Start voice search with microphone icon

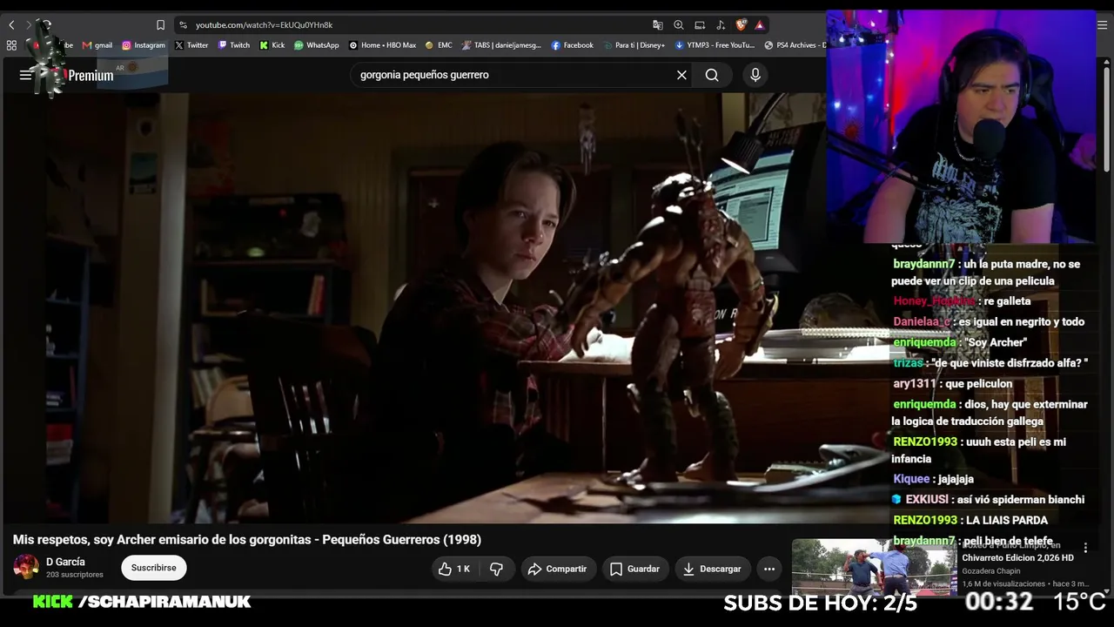coord(755,75)
